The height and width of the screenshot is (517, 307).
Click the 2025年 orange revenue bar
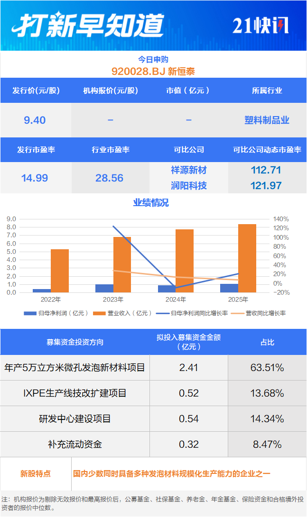247,258
